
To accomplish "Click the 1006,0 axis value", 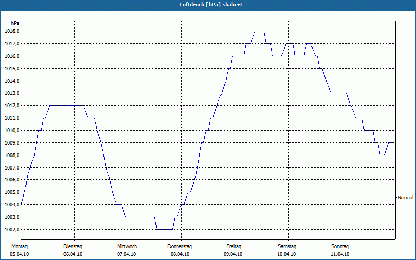I will 11,180.
